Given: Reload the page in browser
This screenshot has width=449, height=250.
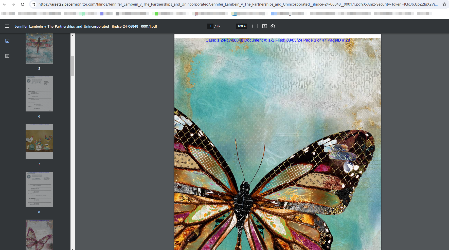Looking at the screenshot, I should click(x=23, y=4).
